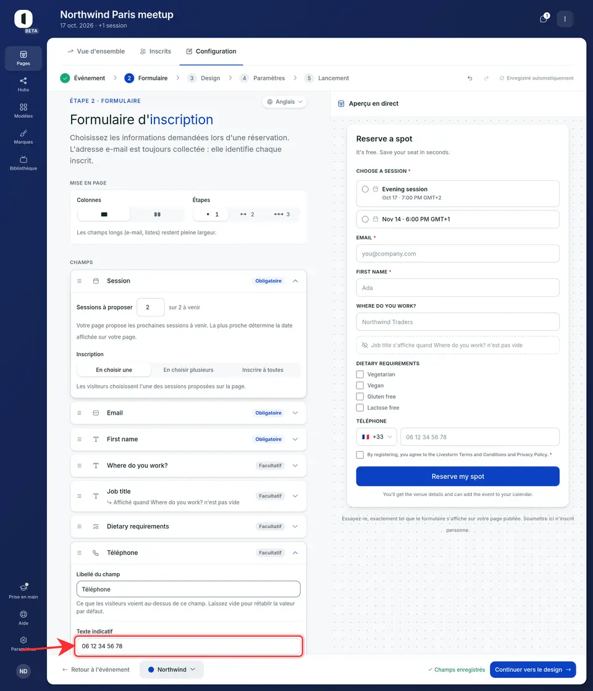Open Marques in the sidebar

[x=23, y=136]
